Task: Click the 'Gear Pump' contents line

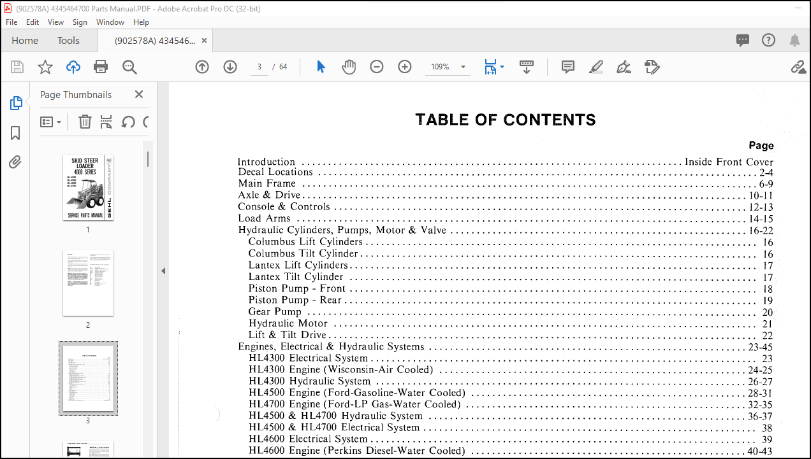Action: [275, 311]
